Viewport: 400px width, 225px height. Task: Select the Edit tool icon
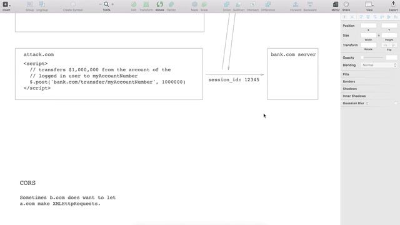(x=133, y=4)
